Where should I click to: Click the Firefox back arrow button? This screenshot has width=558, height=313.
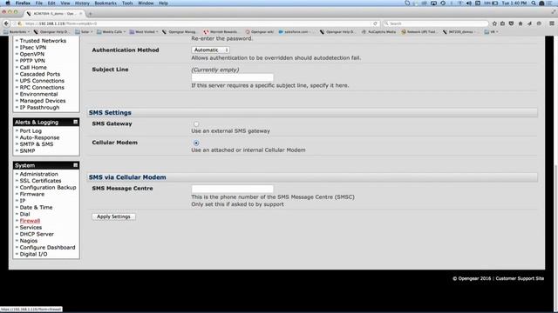[x=6, y=23]
